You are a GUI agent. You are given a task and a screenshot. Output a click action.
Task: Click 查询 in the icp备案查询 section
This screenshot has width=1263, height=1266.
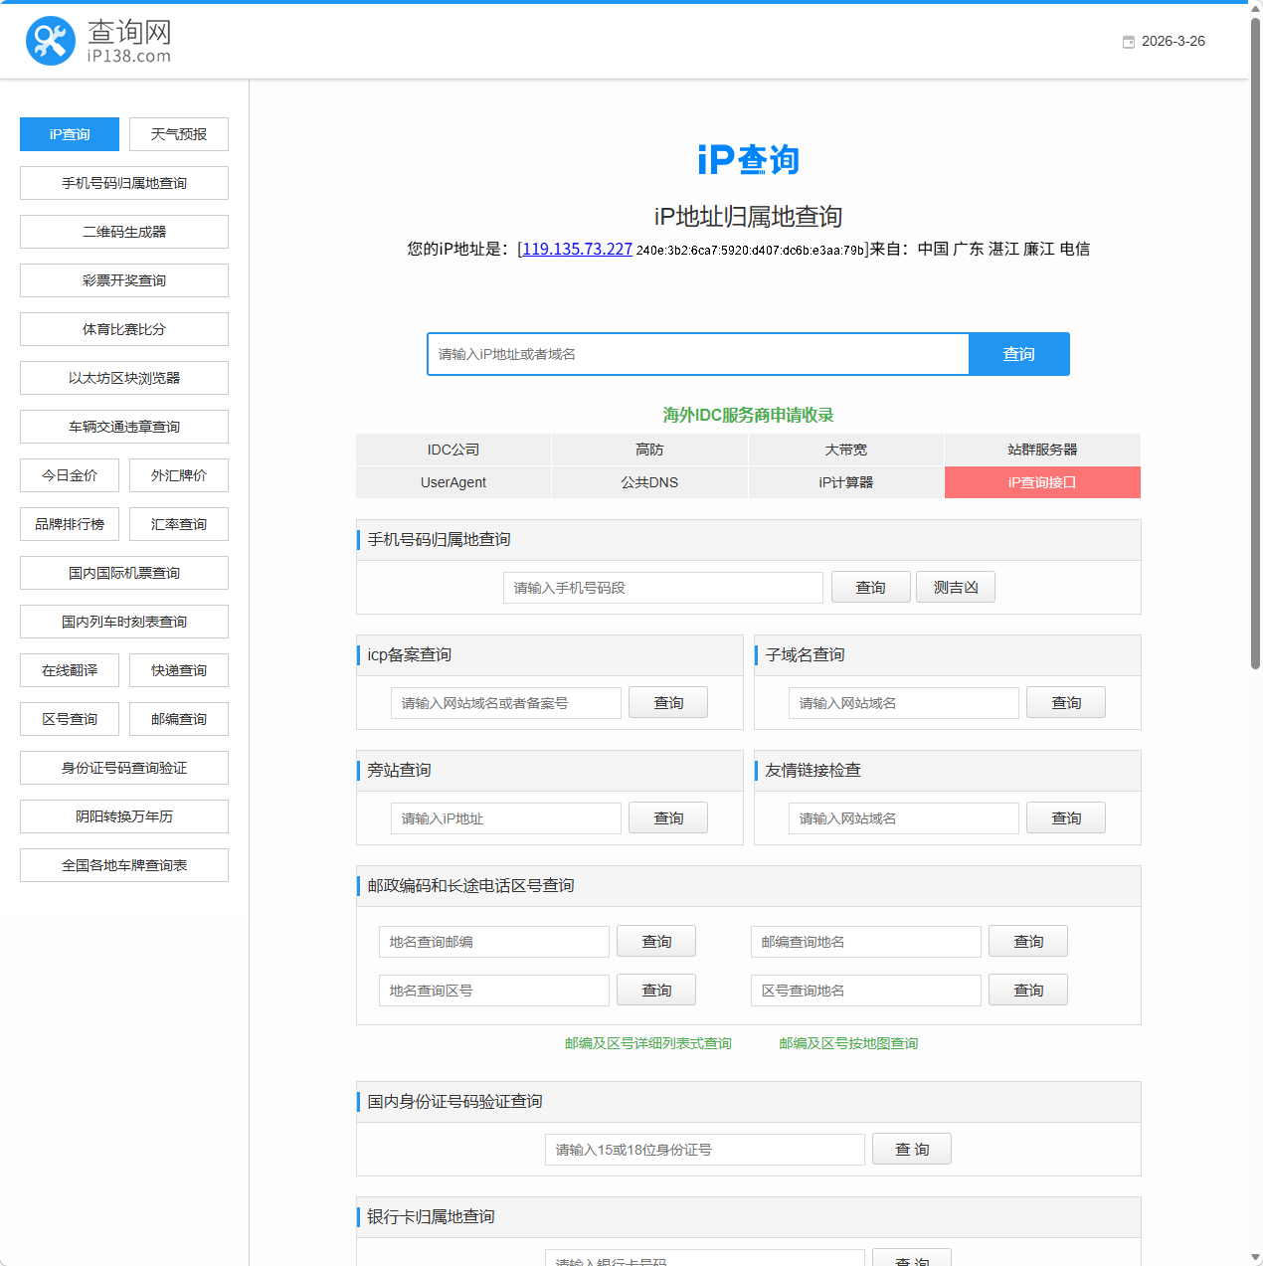pyautogui.click(x=667, y=702)
